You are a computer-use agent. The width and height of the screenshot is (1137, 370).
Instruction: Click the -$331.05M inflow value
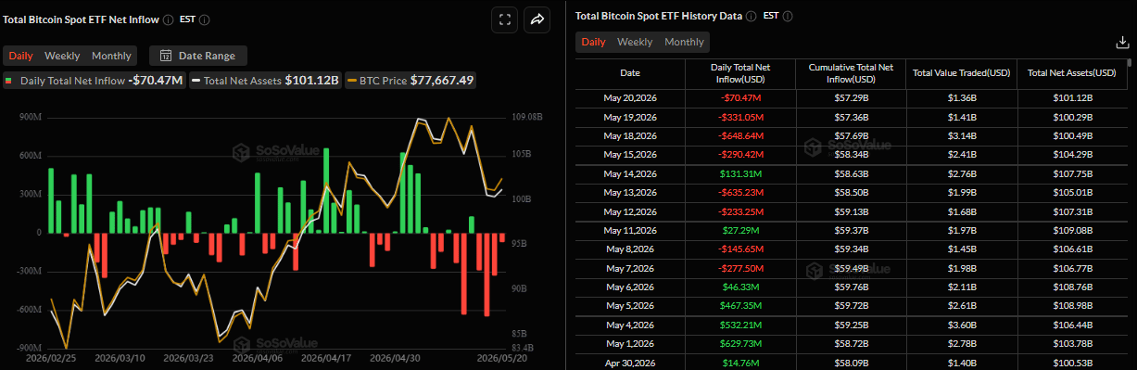740,117
